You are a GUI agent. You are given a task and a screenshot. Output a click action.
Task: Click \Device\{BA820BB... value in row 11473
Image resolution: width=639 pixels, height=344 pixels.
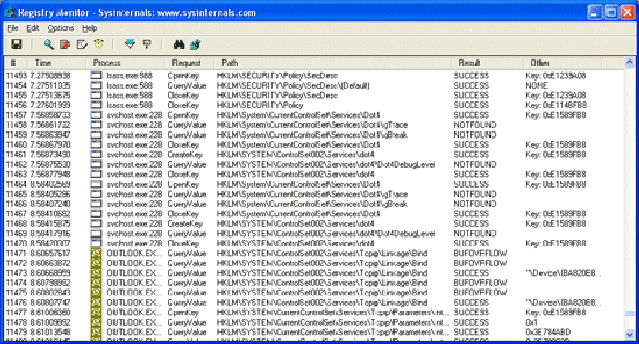(x=563, y=273)
